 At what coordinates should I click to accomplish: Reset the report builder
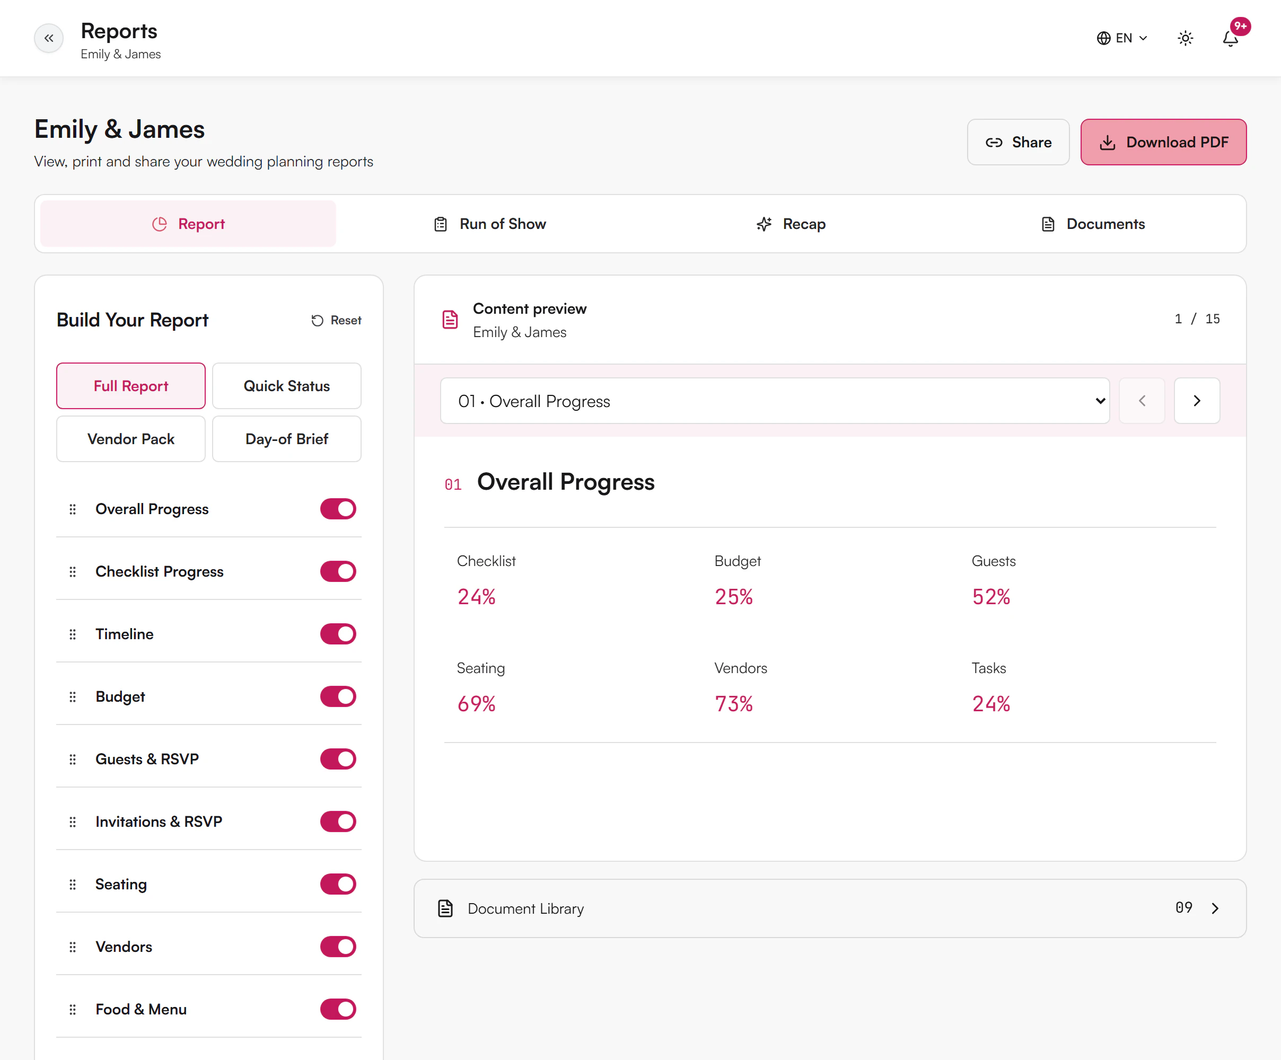tap(336, 320)
